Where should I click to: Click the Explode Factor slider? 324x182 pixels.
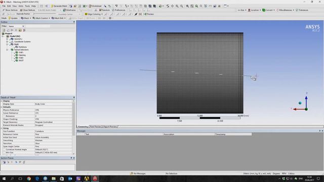coord(45,14)
